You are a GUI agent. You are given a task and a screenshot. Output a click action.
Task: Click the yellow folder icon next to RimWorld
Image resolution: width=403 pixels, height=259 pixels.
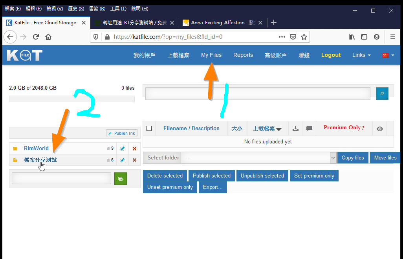point(15,149)
